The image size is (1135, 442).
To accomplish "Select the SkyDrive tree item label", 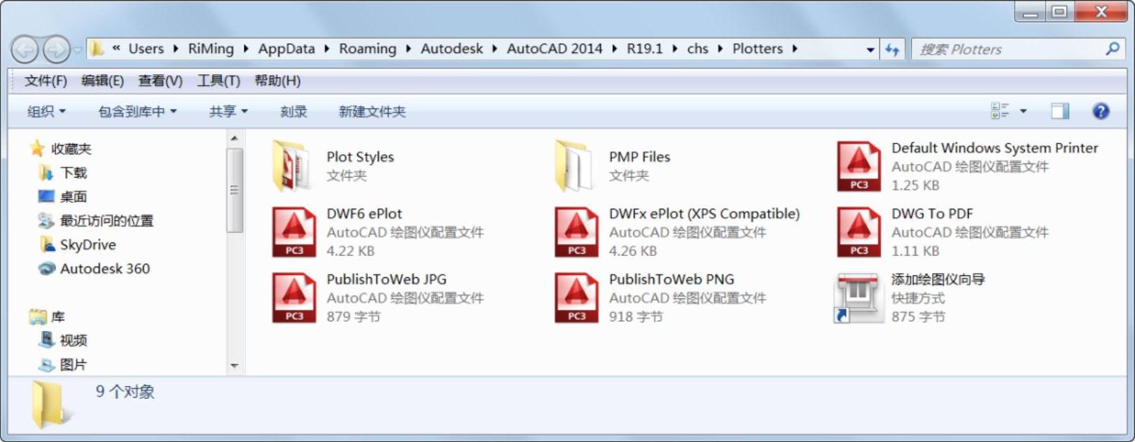I will click(88, 245).
